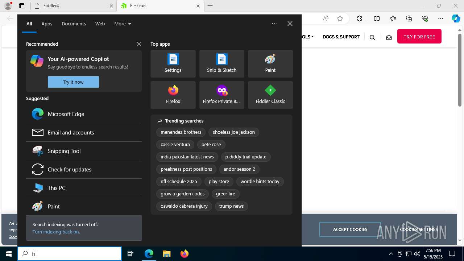Image resolution: width=464 pixels, height=261 pixels.
Task: Open Email and accounts suggestion
Action: [84, 132]
